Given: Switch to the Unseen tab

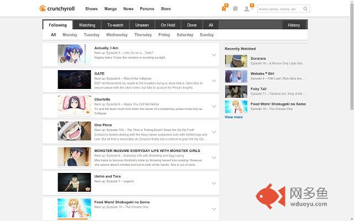Looking at the screenshot, I should [142, 25].
